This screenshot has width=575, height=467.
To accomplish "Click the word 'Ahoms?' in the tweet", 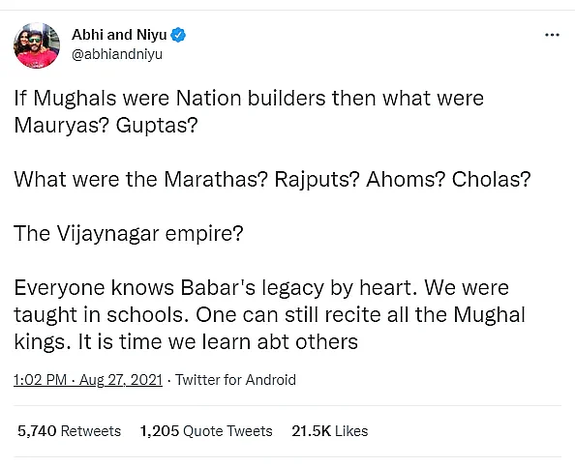I will 406,180.
